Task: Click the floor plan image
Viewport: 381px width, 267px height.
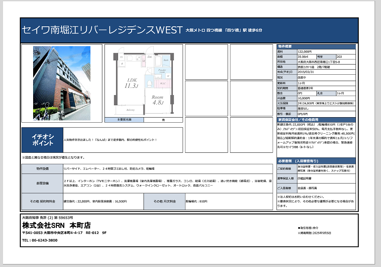Action: [144, 83]
